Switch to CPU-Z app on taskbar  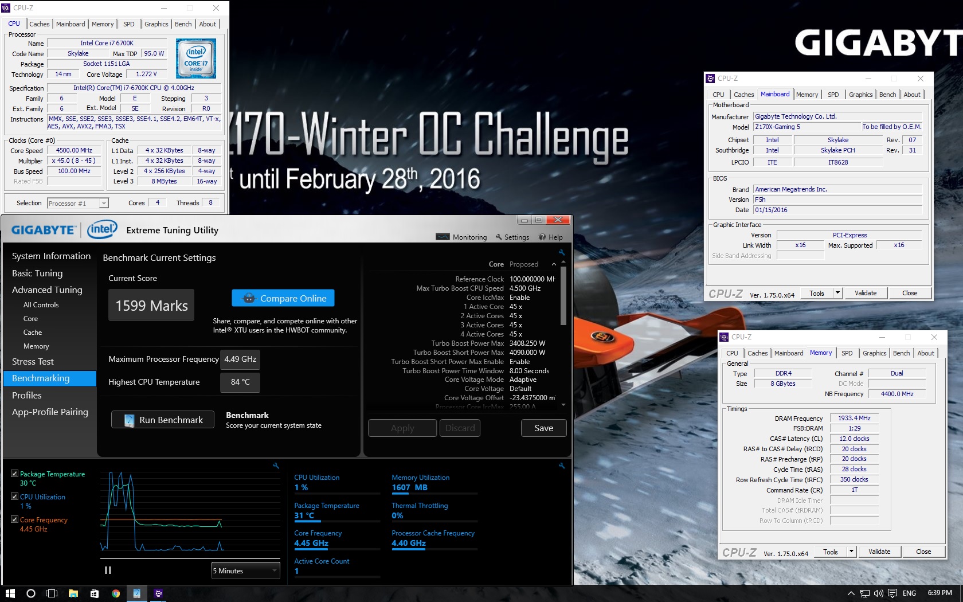tap(158, 593)
